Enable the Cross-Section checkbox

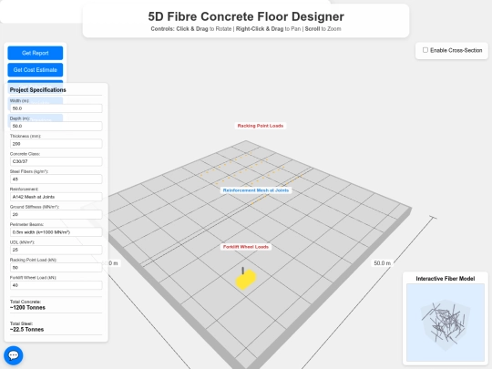coord(425,50)
